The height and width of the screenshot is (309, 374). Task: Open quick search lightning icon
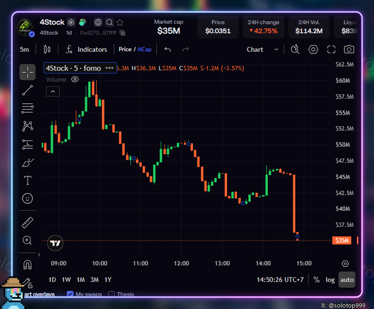click(x=295, y=49)
